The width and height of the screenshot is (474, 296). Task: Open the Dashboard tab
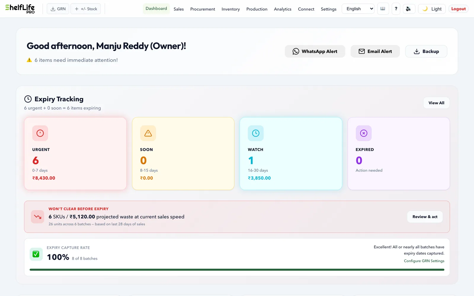pyautogui.click(x=156, y=9)
